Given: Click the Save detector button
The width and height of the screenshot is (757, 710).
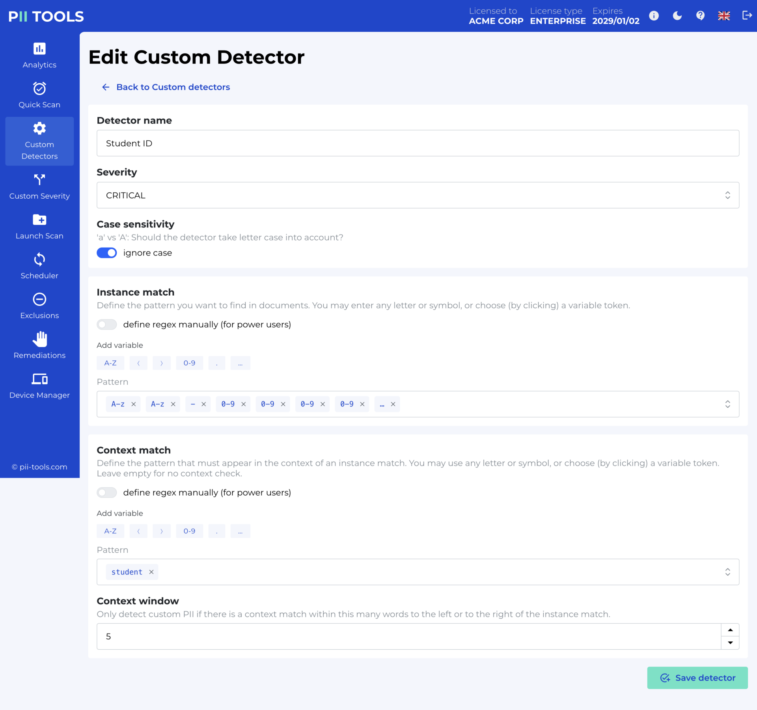Looking at the screenshot, I should pyautogui.click(x=697, y=678).
